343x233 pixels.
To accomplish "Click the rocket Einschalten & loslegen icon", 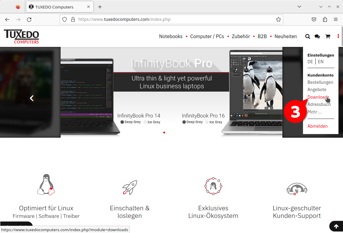I will (130, 187).
